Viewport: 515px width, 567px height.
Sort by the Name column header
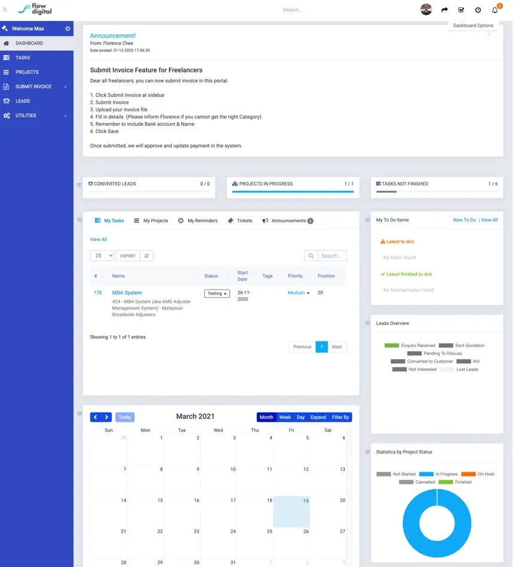(118, 276)
